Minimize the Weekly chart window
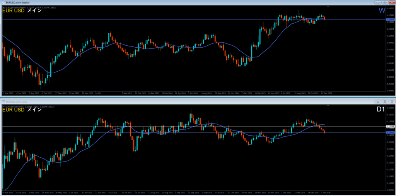This screenshot has width=396, height=196. [378, 2]
